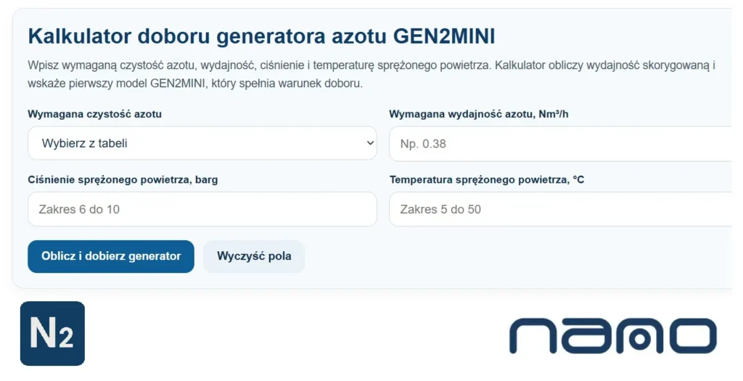Click the subscript 2 in the N2 icon
The width and height of the screenshot is (743, 381).
point(66,340)
